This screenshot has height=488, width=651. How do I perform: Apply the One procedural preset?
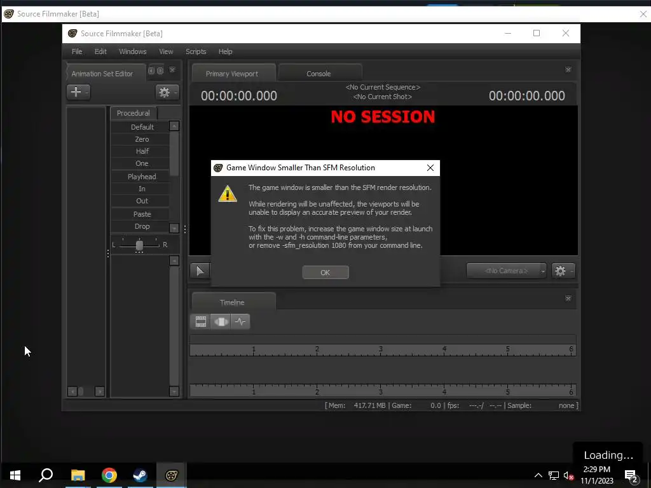point(142,163)
